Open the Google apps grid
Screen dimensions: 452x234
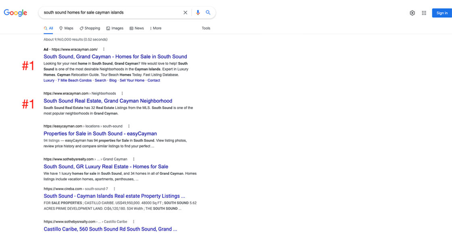pyautogui.click(x=424, y=13)
